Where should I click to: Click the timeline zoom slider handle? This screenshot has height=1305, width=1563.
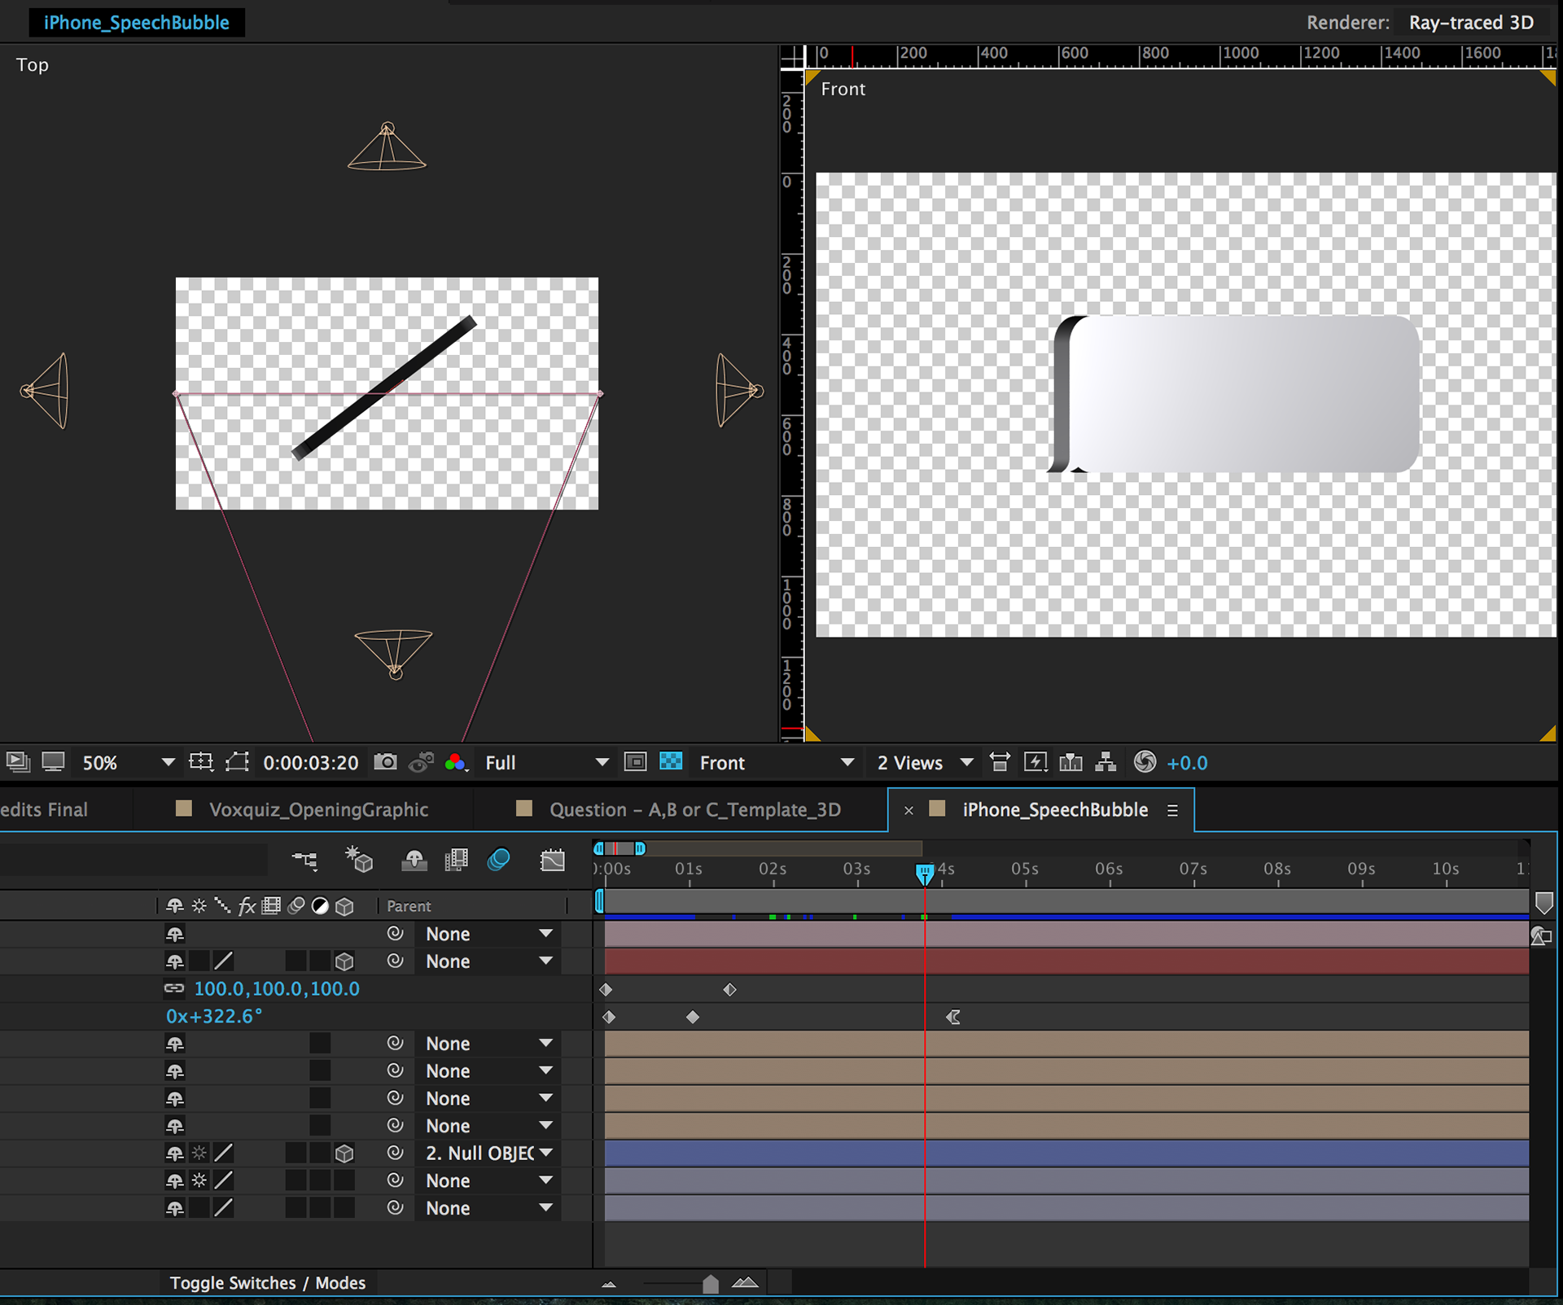pyautogui.click(x=710, y=1284)
